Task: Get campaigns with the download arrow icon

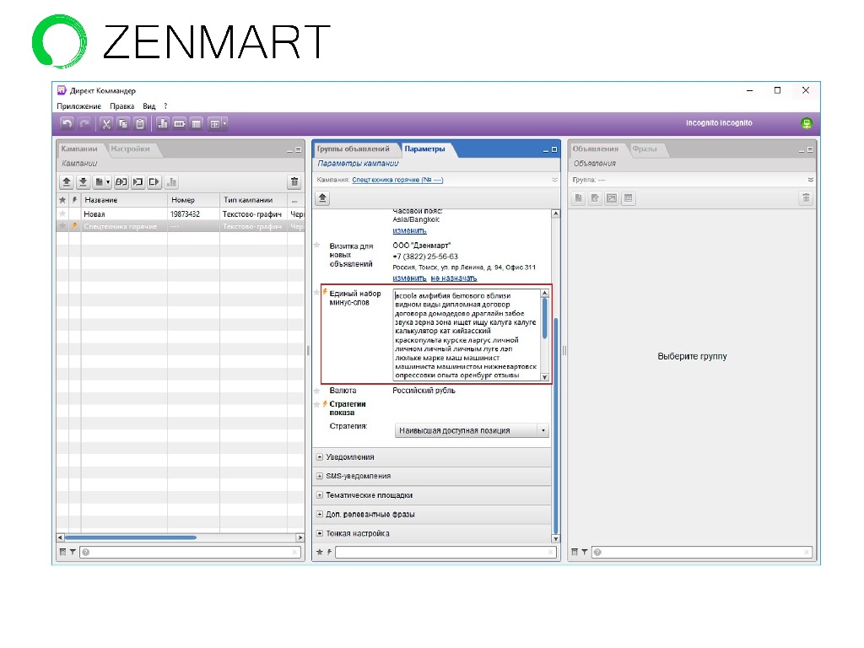Action: (x=84, y=182)
